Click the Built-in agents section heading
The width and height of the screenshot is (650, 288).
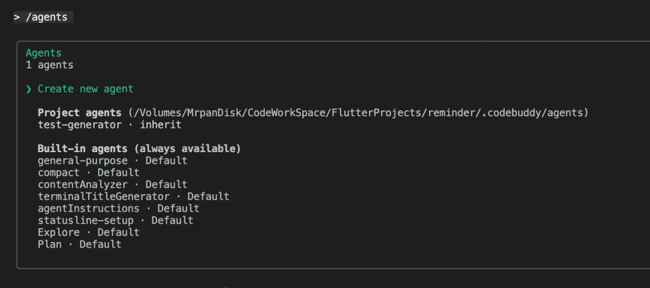click(x=139, y=149)
